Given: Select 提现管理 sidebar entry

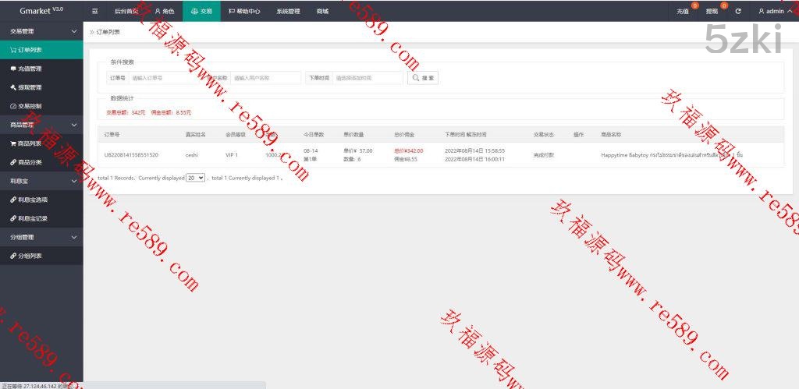Looking at the screenshot, I should [x=30, y=87].
